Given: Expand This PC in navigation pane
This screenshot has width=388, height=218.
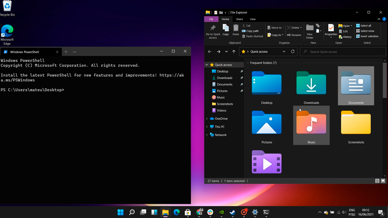Looking at the screenshot, I should [x=207, y=127].
